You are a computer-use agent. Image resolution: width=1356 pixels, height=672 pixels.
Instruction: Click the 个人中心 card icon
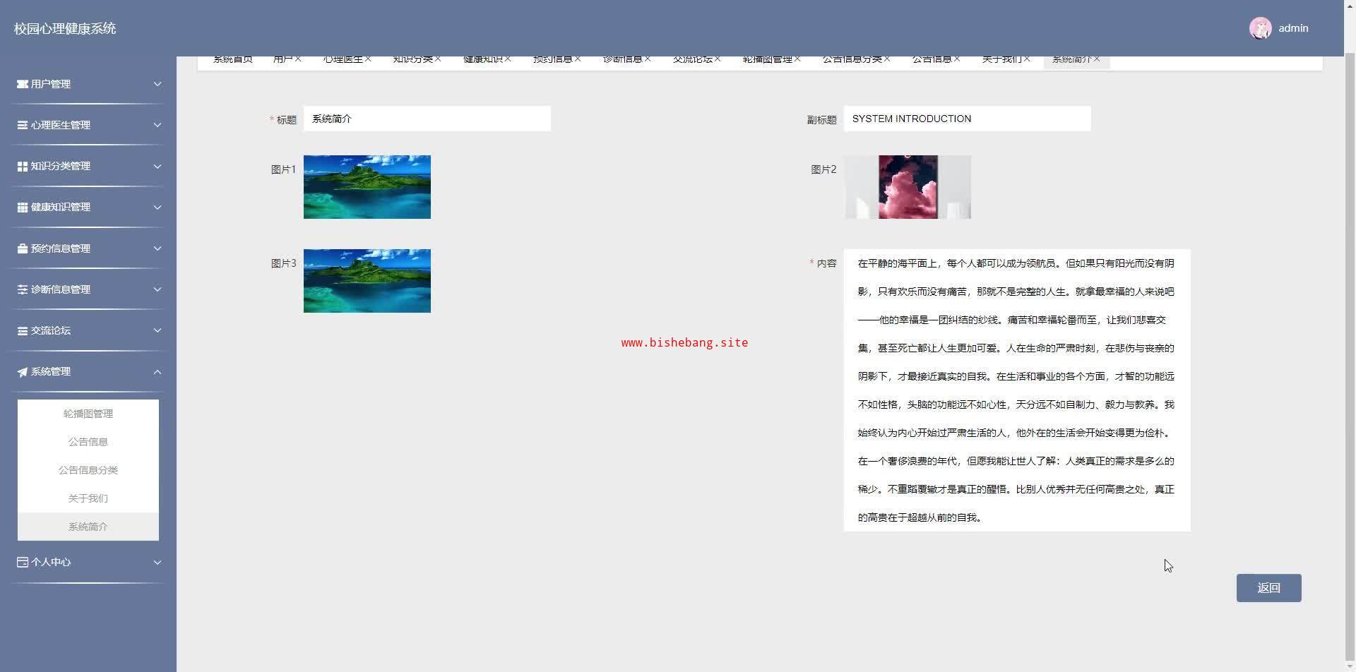[23, 562]
